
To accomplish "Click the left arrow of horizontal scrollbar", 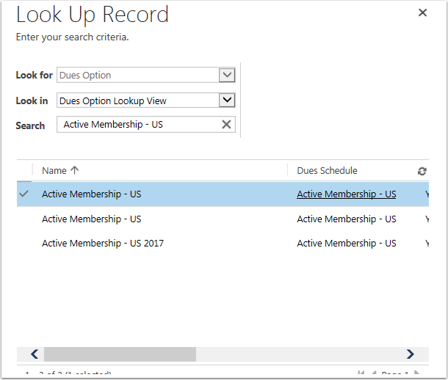I will (x=35, y=354).
